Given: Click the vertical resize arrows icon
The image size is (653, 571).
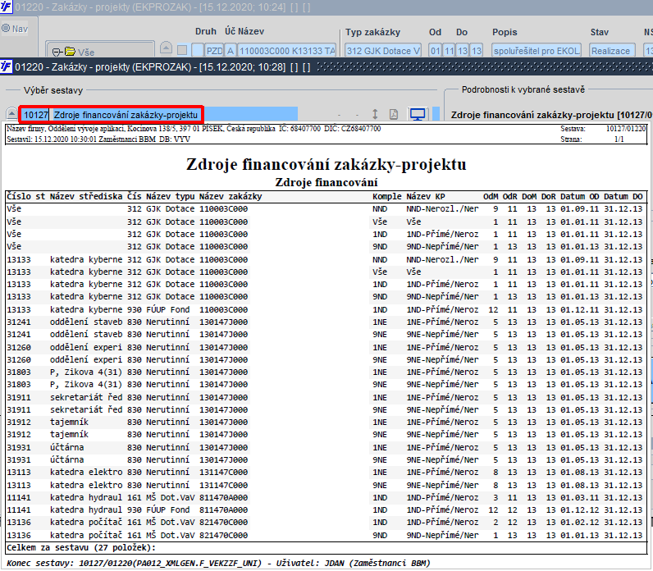Looking at the screenshot, I should point(375,114).
